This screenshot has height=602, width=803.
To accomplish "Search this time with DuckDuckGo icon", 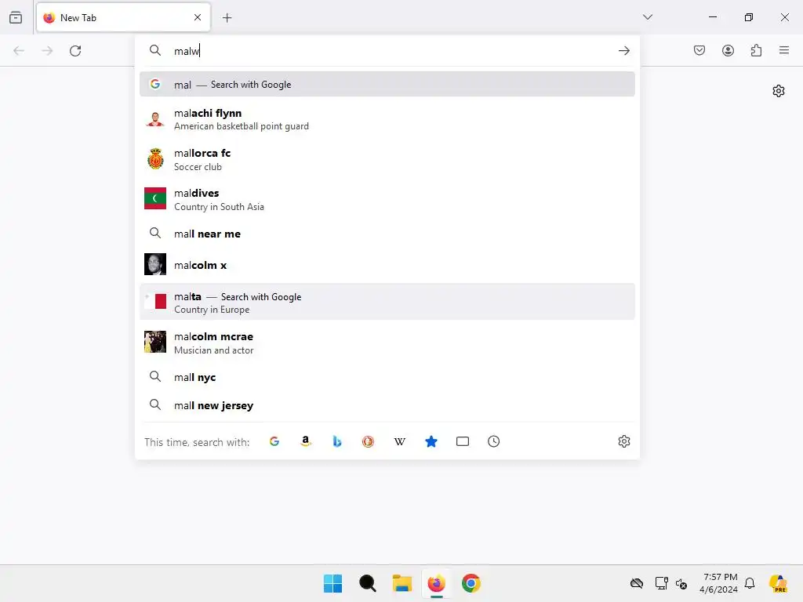I will point(369,441).
